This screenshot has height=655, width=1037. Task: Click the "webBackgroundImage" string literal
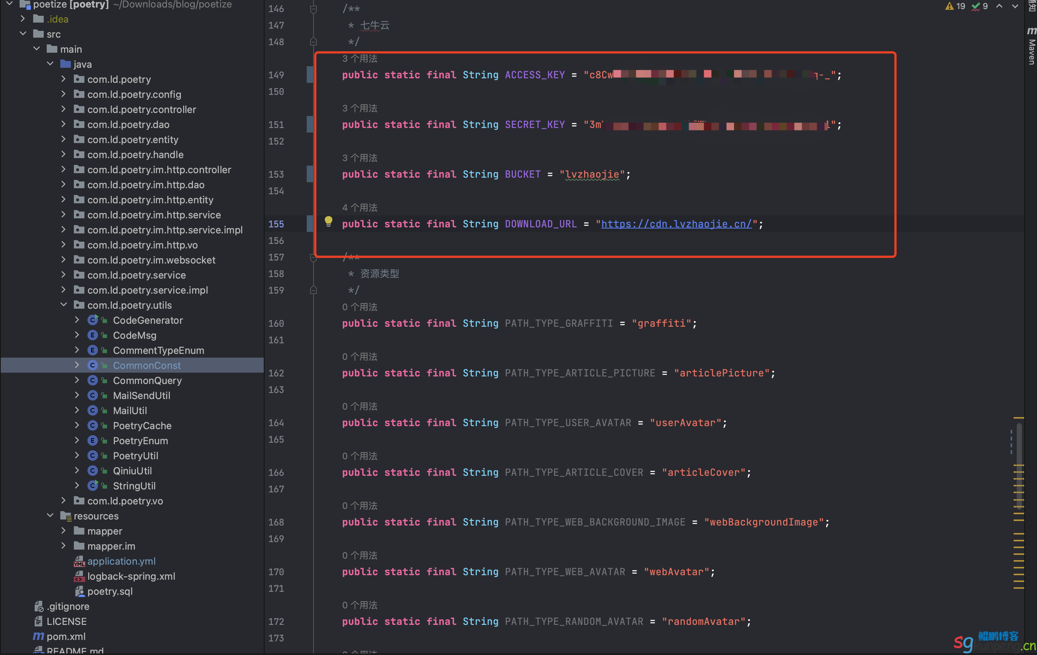pos(763,522)
